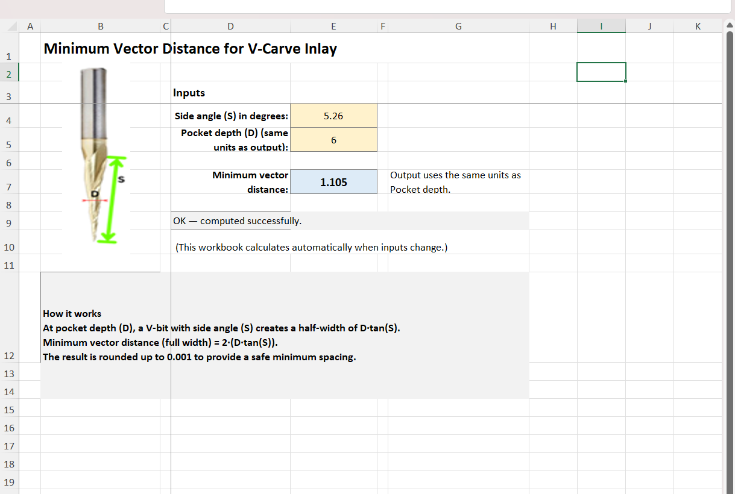
Task: Select column J header
Action: (x=649, y=26)
